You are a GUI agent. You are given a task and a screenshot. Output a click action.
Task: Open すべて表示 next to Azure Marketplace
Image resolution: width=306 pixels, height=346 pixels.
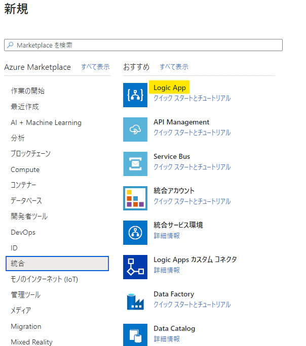point(95,67)
